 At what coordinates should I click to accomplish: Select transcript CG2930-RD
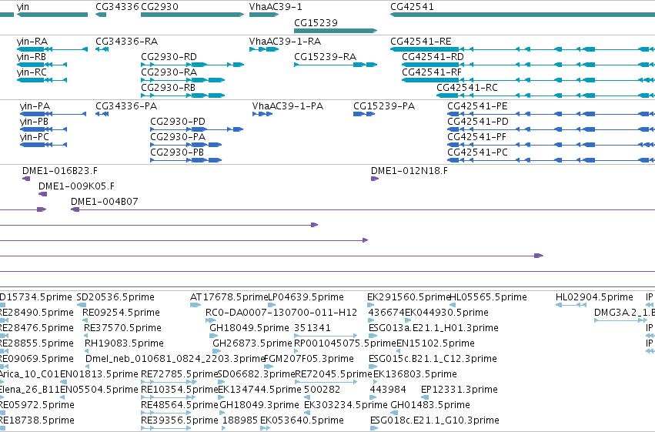169,57
